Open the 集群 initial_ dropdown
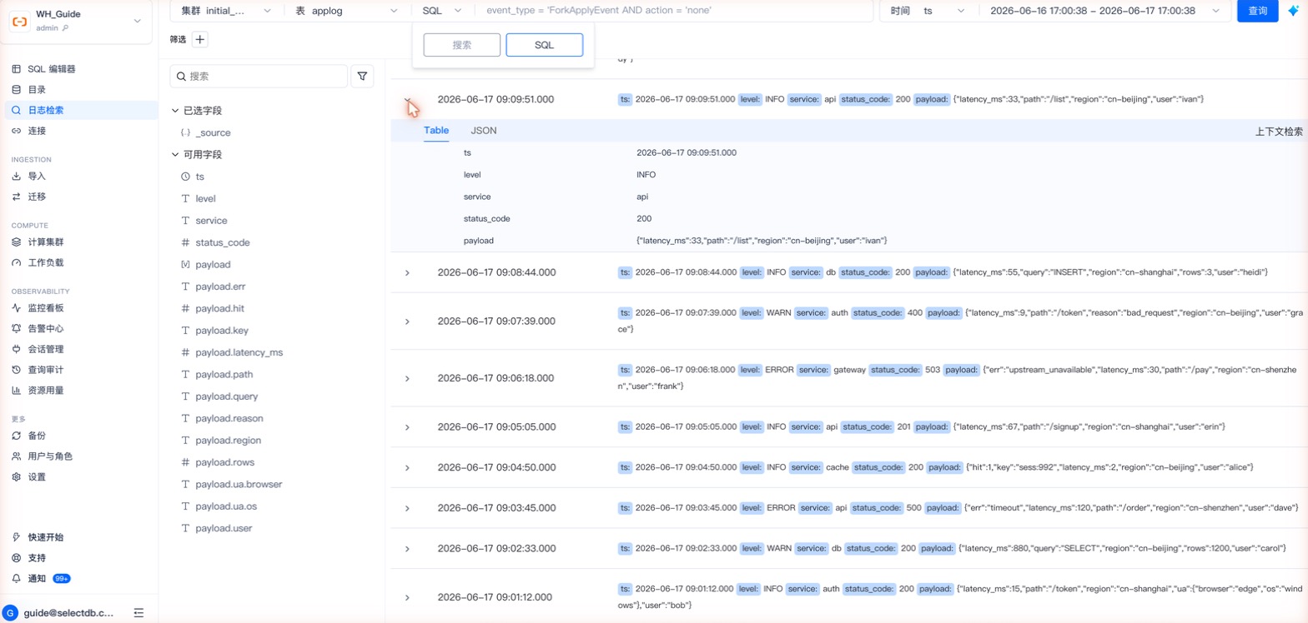This screenshot has width=1308, height=623. point(226,11)
